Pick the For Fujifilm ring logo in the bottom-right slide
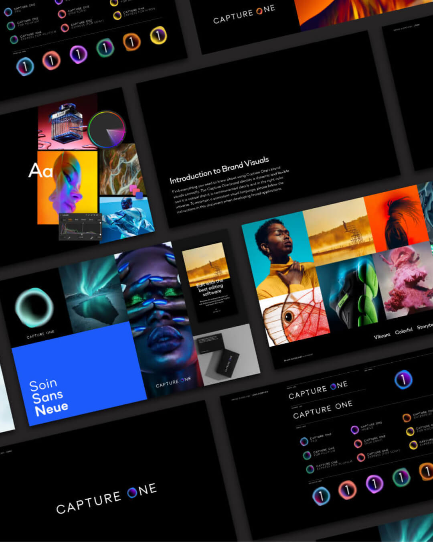Screen dimensions: 433x542 coord(307,455)
